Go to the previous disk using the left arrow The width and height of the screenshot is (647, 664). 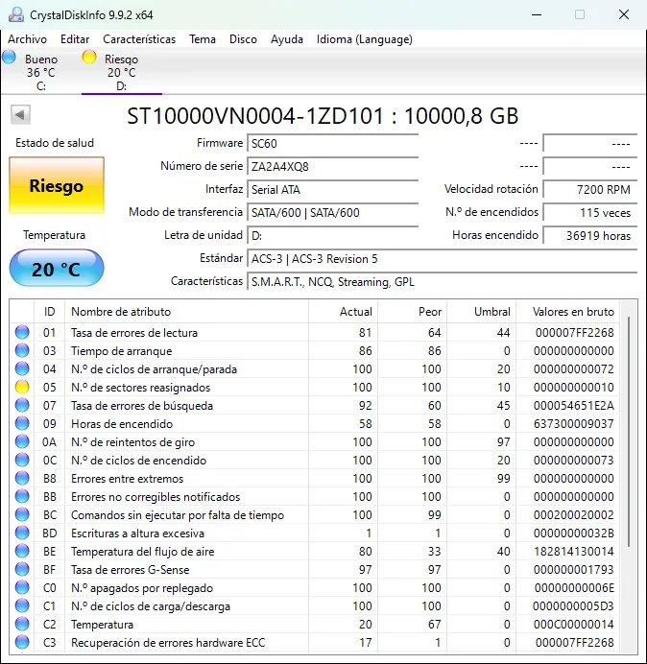click(x=20, y=114)
